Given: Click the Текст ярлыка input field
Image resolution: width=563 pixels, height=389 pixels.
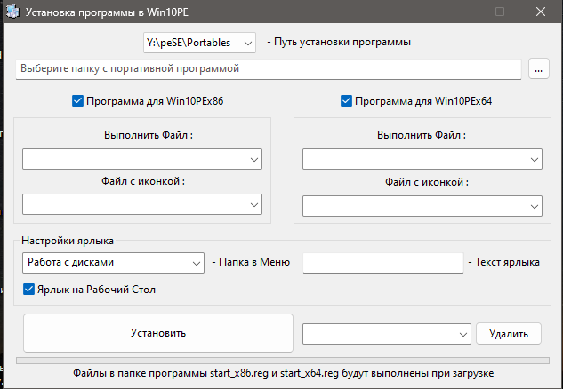Looking at the screenshot, I should pyautogui.click(x=383, y=263).
